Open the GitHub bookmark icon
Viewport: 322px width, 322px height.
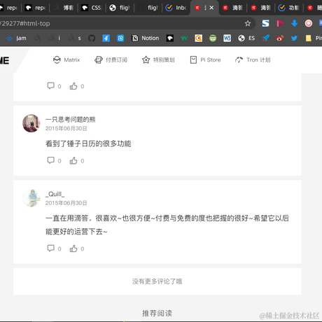pos(92,38)
